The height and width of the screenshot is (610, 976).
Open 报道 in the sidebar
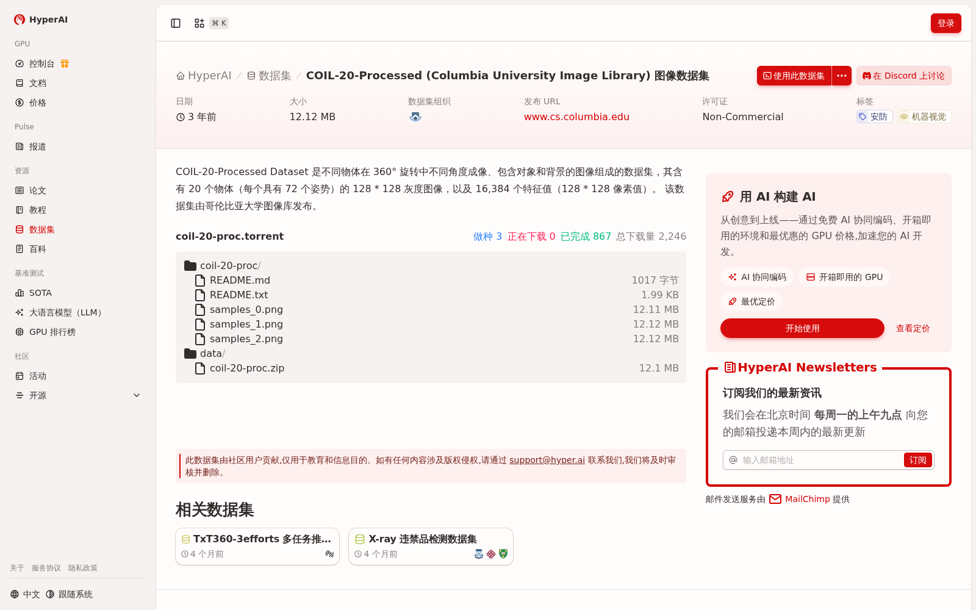pyautogui.click(x=78, y=146)
